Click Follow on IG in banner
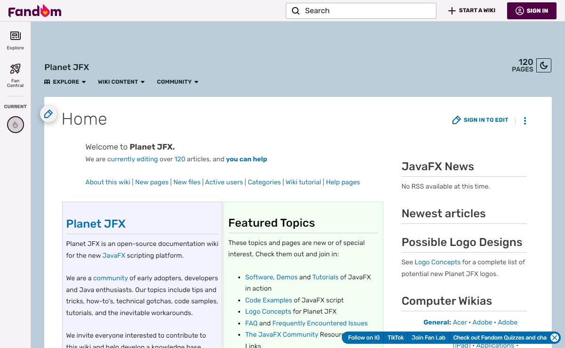Viewport: 565px width, 348px height. (363, 338)
